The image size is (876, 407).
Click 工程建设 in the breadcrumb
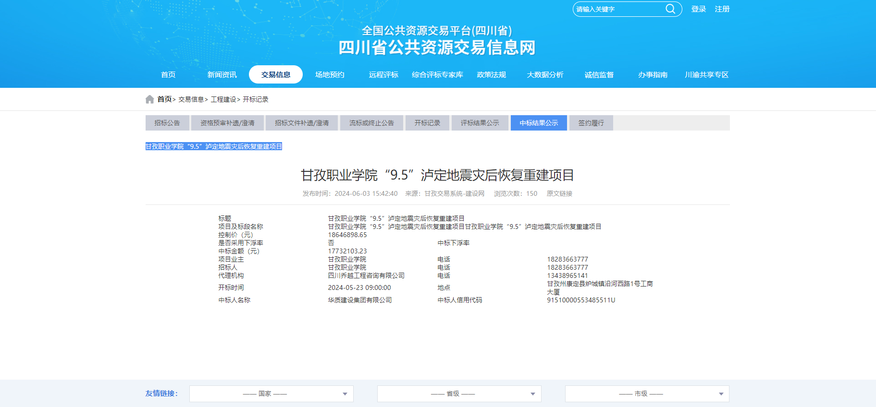click(x=223, y=99)
